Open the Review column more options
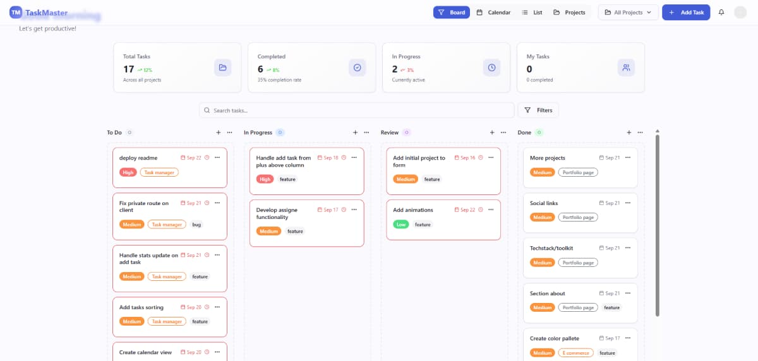Image resolution: width=758 pixels, height=361 pixels. pos(503,133)
